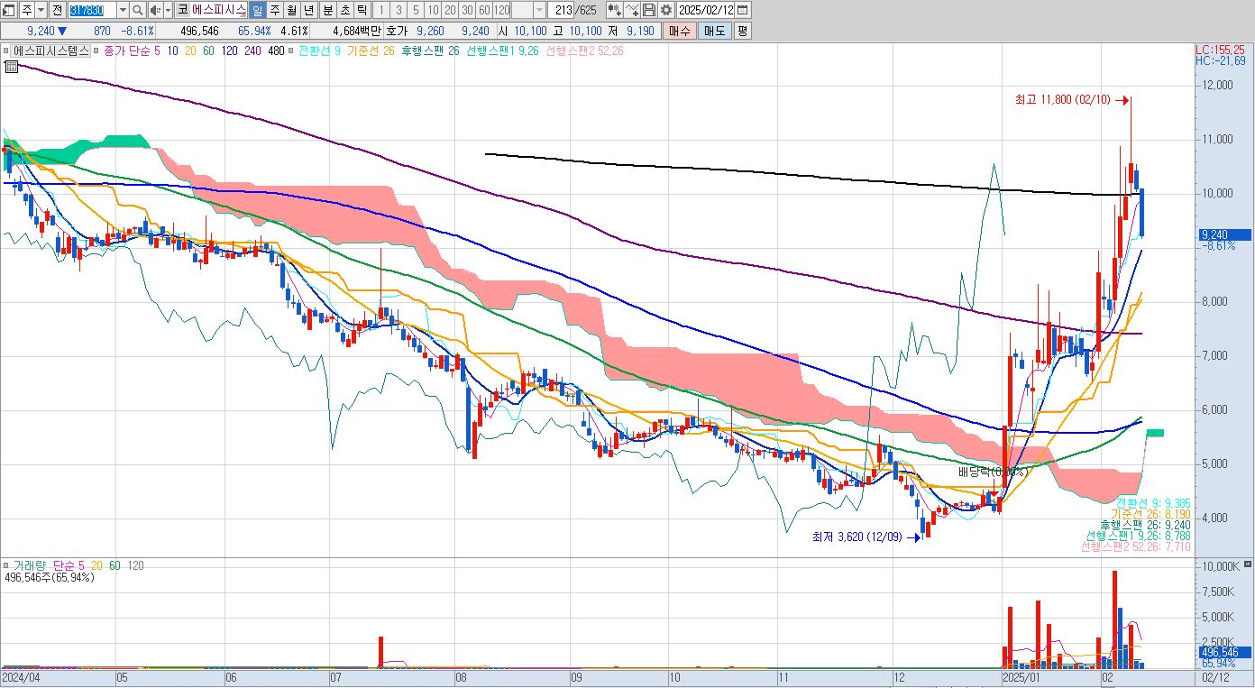This screenshot has width=1255, height=688.
Task: Click the stock search magnifier icon
Action: (x=137, y=10)
